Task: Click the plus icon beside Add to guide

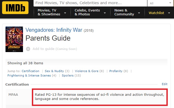Action: [28, 49]
